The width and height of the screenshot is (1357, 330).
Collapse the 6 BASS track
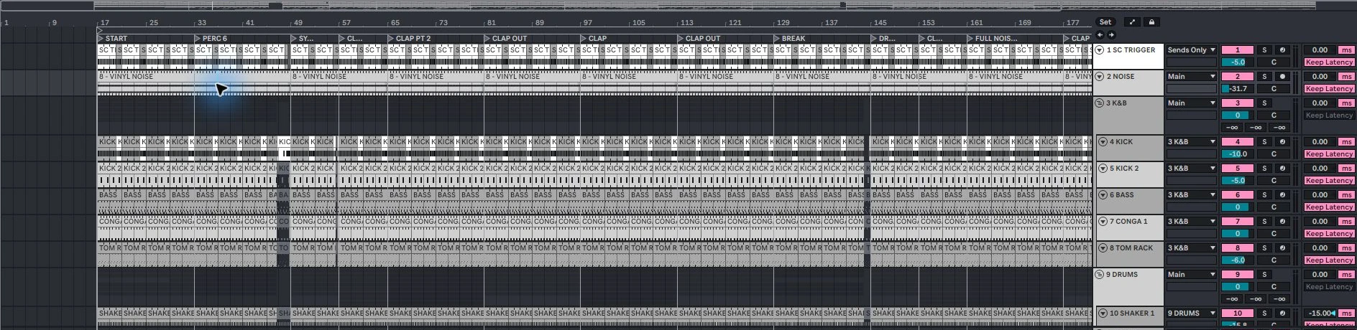click(x=1103, y=195)
